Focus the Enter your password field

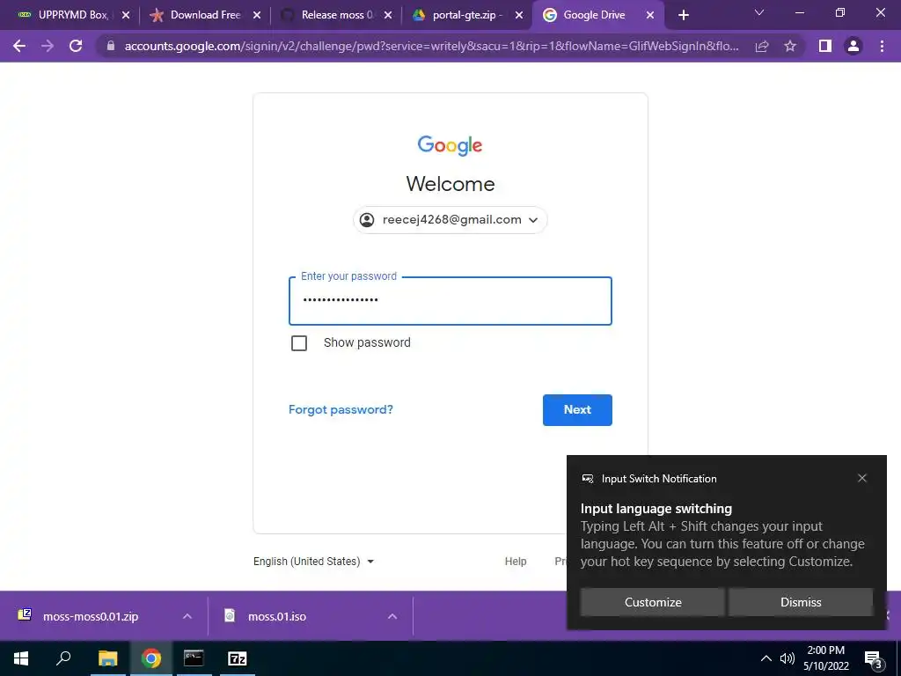450,301
